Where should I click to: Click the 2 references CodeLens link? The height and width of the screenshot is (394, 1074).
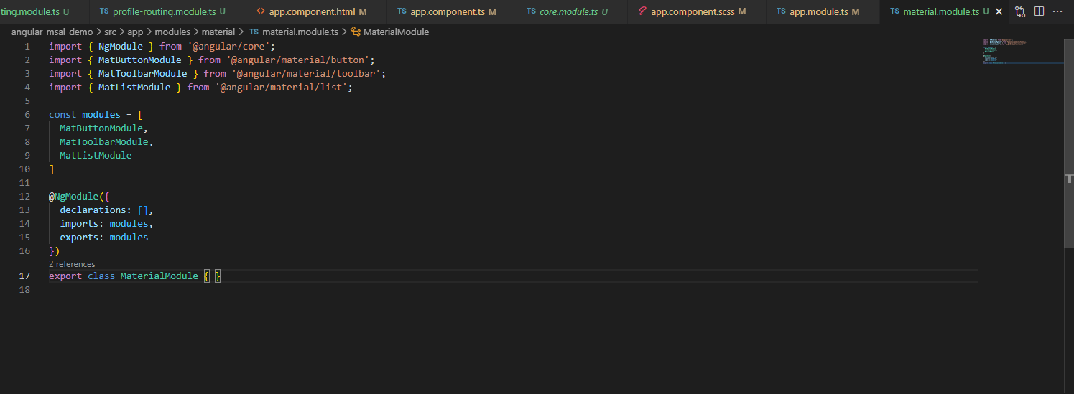point(72,264)
